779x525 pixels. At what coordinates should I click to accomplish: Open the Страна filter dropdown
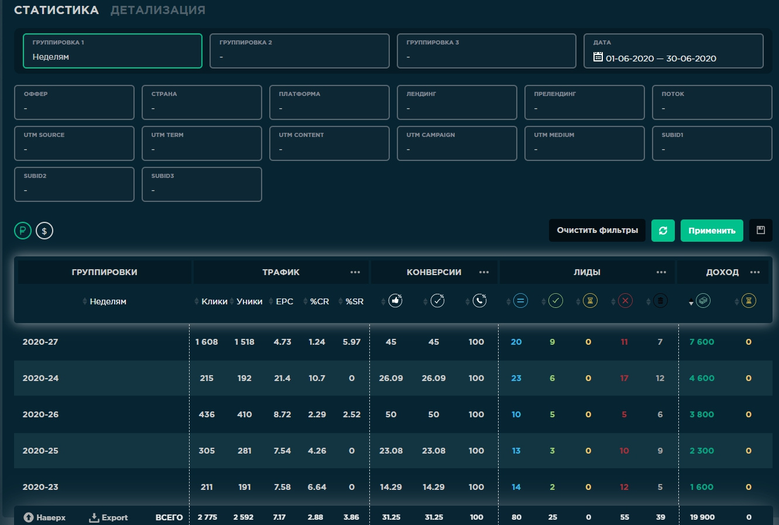coord(202,102)
